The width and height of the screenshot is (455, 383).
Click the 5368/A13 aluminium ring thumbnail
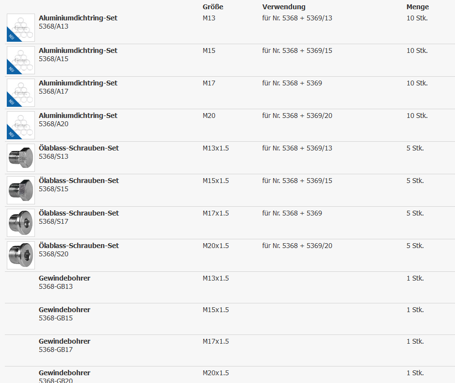[21, 28]
